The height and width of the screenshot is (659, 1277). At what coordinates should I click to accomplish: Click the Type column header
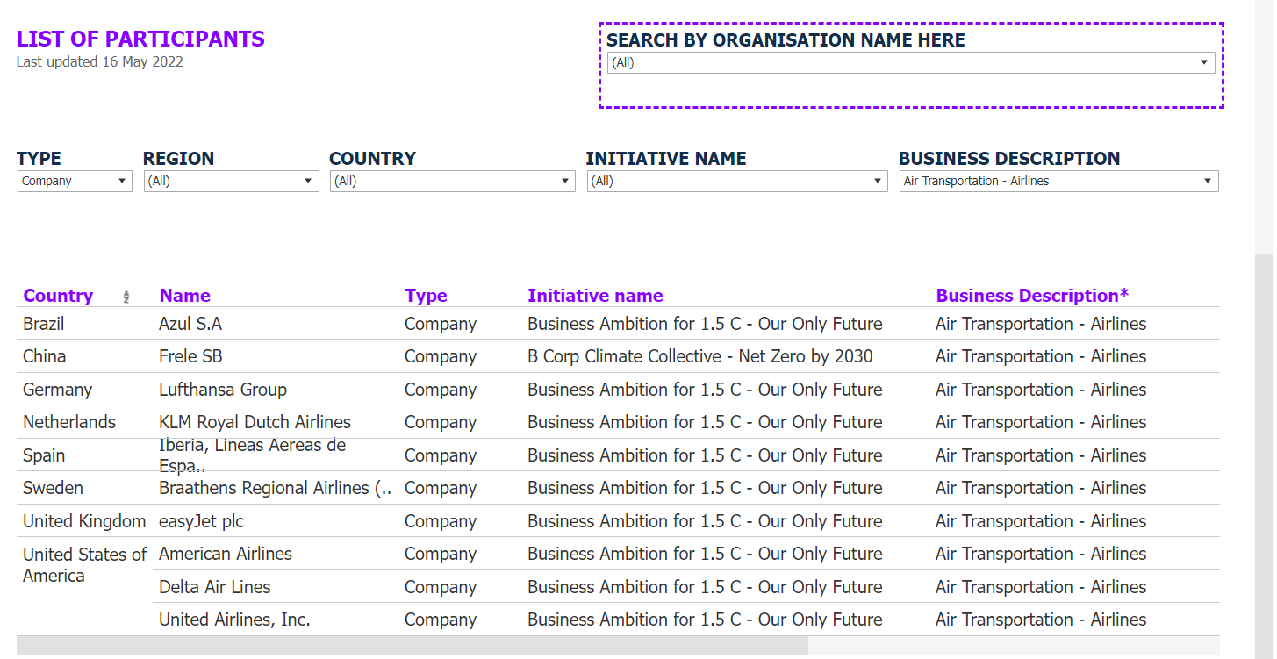coord(426,296)
